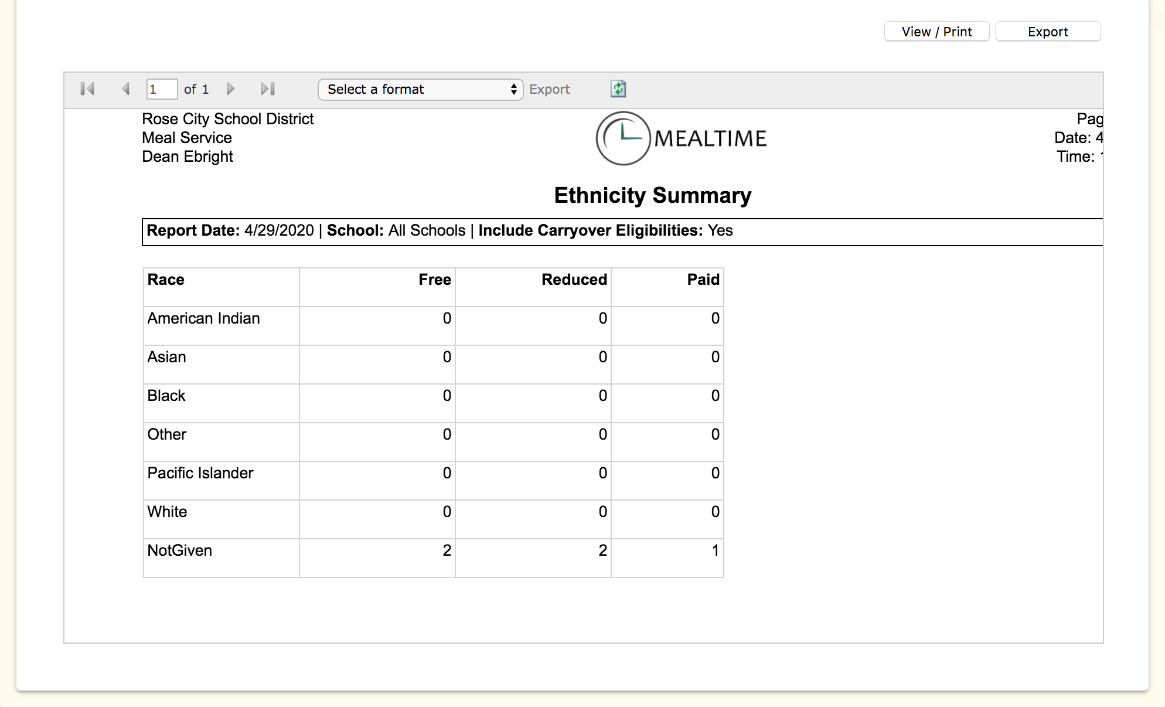
Task: Select the Pacific Islander row label
Action: click(x=200, y=473)
